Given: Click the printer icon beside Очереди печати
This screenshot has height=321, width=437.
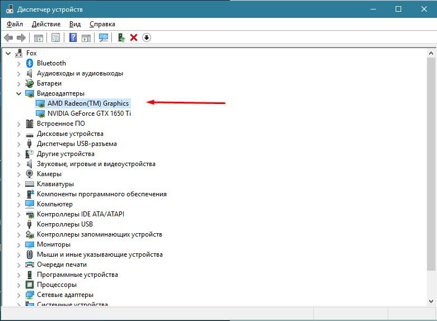Looking at the screenshot, I should pyautogui.click(x=30, y=265).
